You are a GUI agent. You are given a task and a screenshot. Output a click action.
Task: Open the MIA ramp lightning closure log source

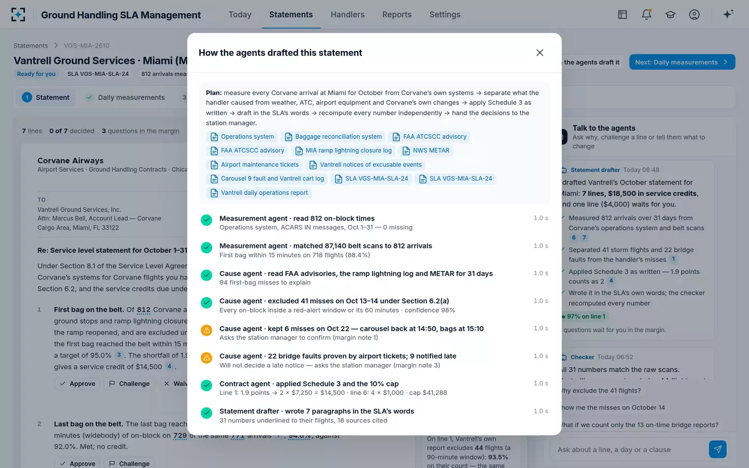343,151
